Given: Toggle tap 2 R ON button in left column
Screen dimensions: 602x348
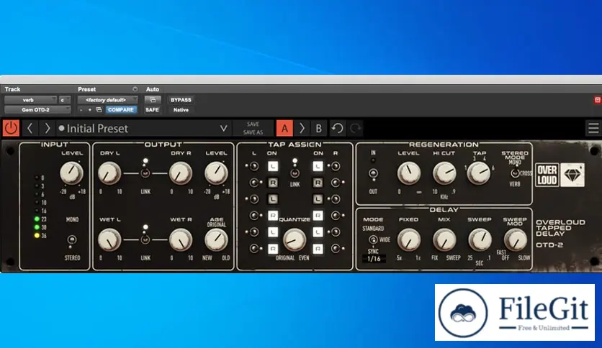Looking at the screenshot, I should click(x=273, y=183).
